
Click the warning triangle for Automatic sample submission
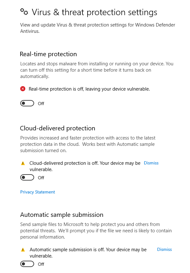click(x=23, y=250)
